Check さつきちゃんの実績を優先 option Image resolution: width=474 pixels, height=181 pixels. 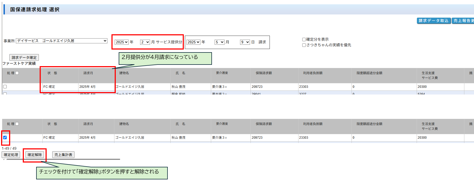pos(304,45)
